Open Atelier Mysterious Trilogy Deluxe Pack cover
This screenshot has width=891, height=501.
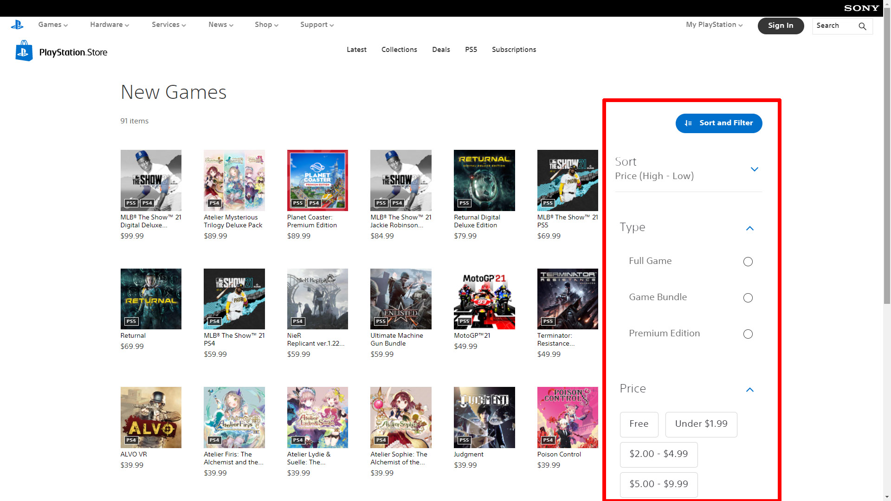234,180
